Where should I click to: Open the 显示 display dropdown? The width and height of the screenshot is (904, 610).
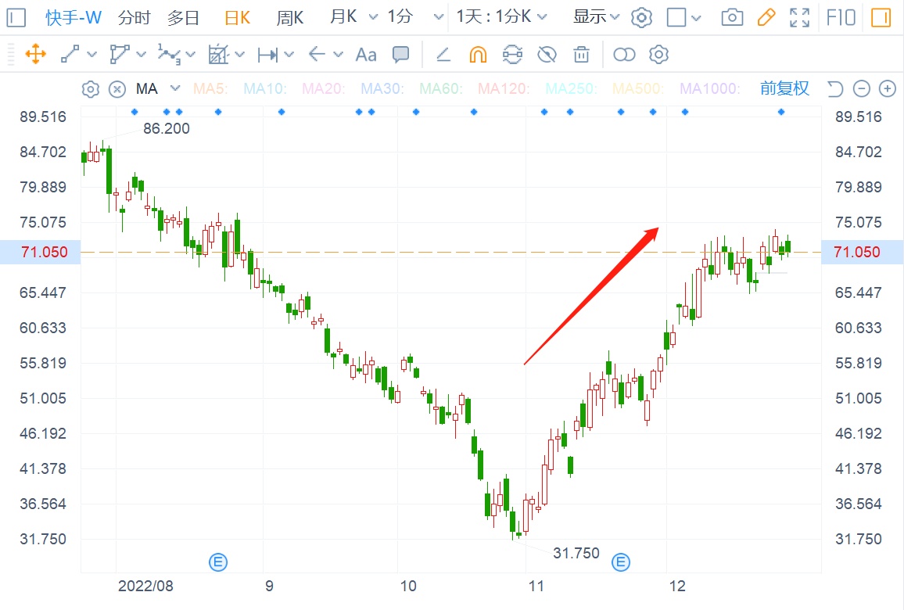point(596,17)
